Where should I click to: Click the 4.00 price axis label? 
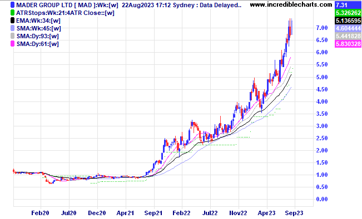[x=322, y=101]
